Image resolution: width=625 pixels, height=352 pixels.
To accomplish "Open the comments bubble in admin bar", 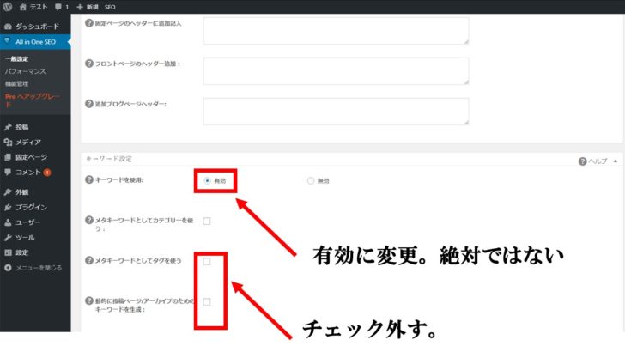I will 62,7.
